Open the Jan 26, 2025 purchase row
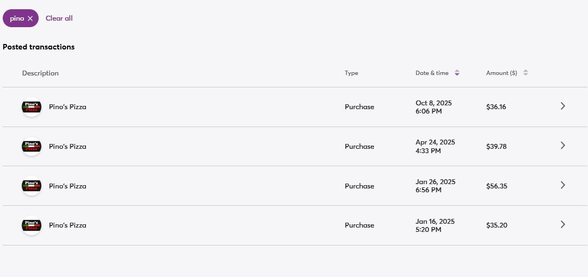This screenshot has height=277, width=588. pyautogui.click(x=294, y=186)
